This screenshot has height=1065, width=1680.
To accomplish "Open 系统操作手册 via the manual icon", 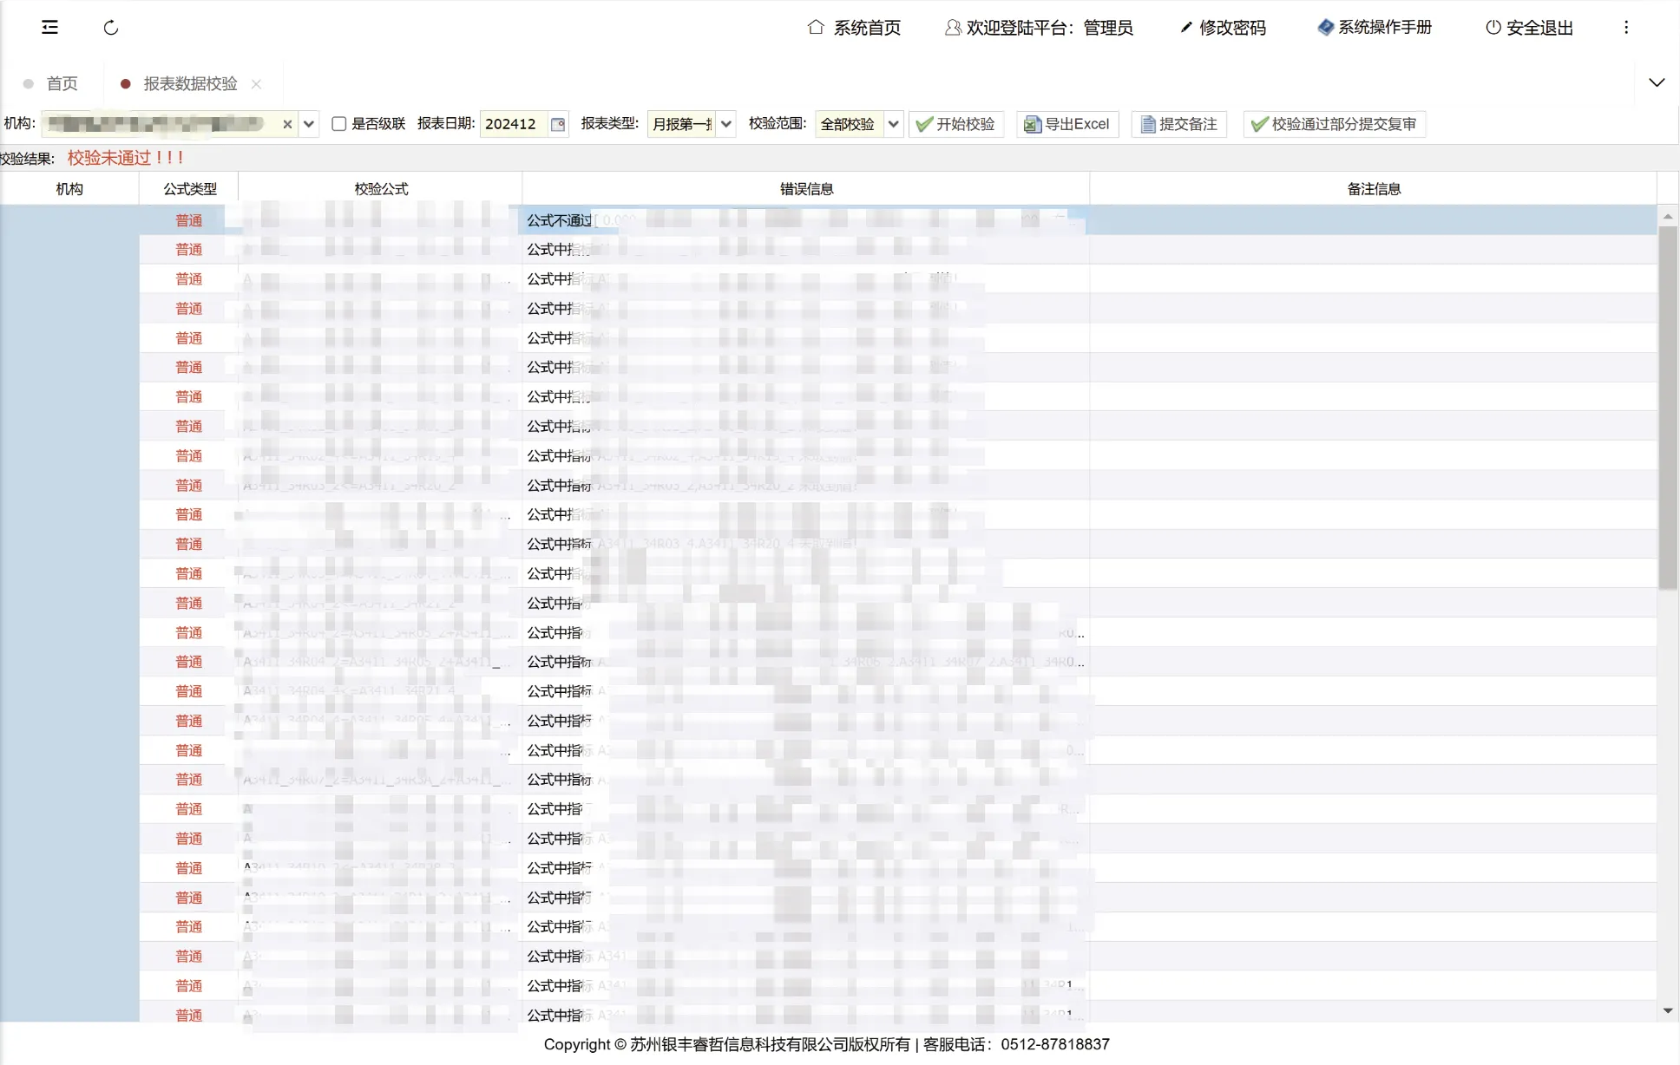I will pyautogui.click(x=1325, y=28).
